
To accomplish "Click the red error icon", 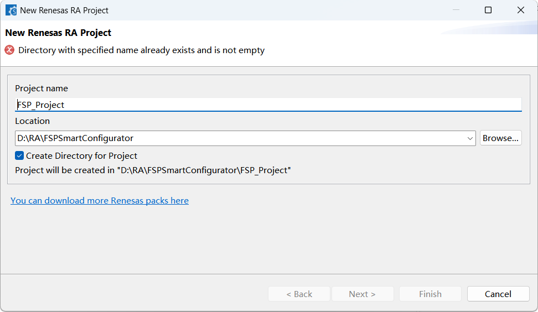I will 9,50.
